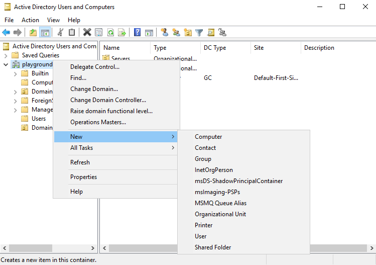
Task: Click the Find objects magnifier icon
Action: click(x=211, y=32)
